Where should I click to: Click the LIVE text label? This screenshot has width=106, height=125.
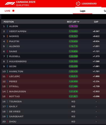(x=7, y=11)
